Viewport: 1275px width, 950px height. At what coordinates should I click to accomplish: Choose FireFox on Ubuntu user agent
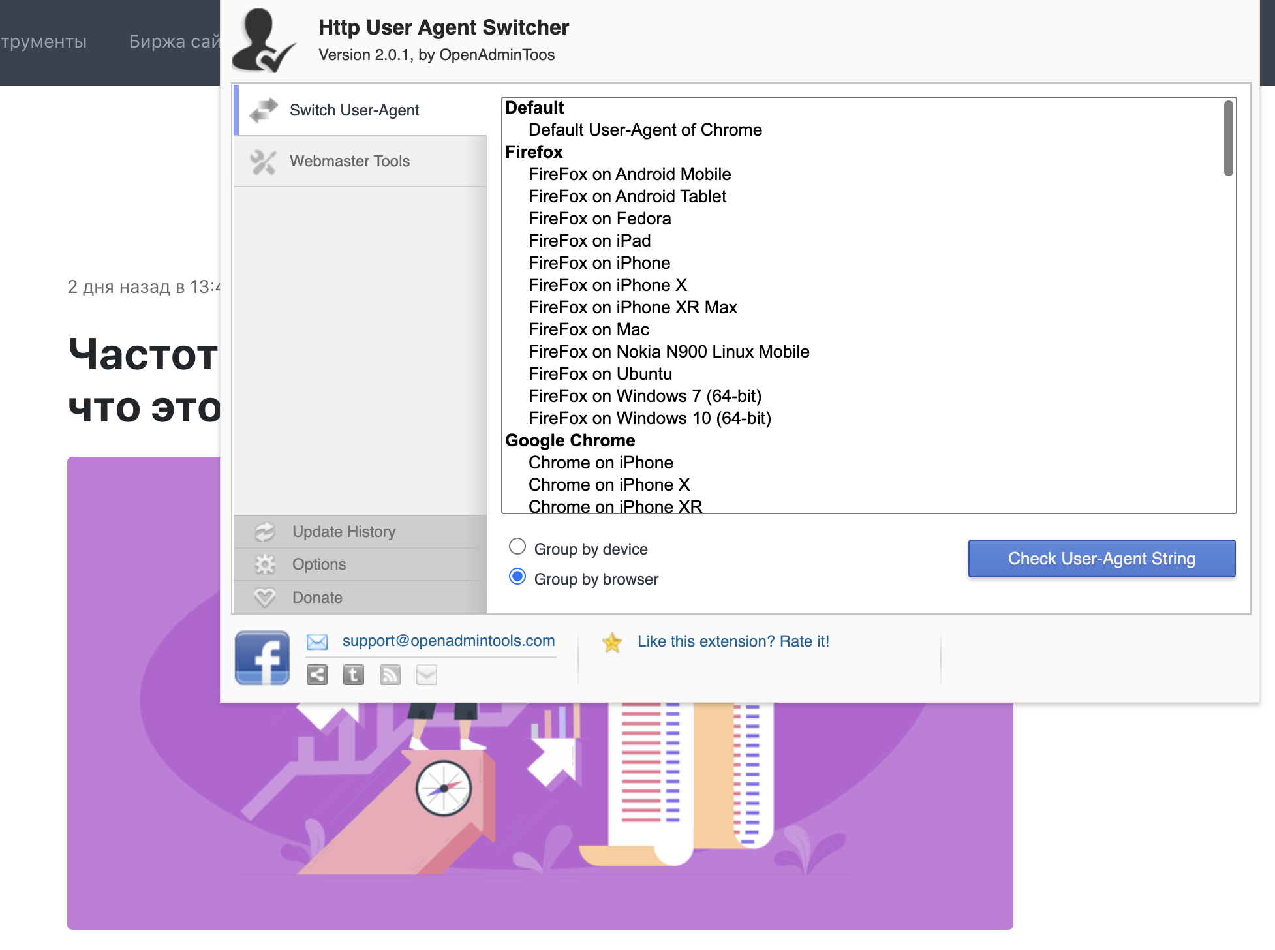pos(600,373)
